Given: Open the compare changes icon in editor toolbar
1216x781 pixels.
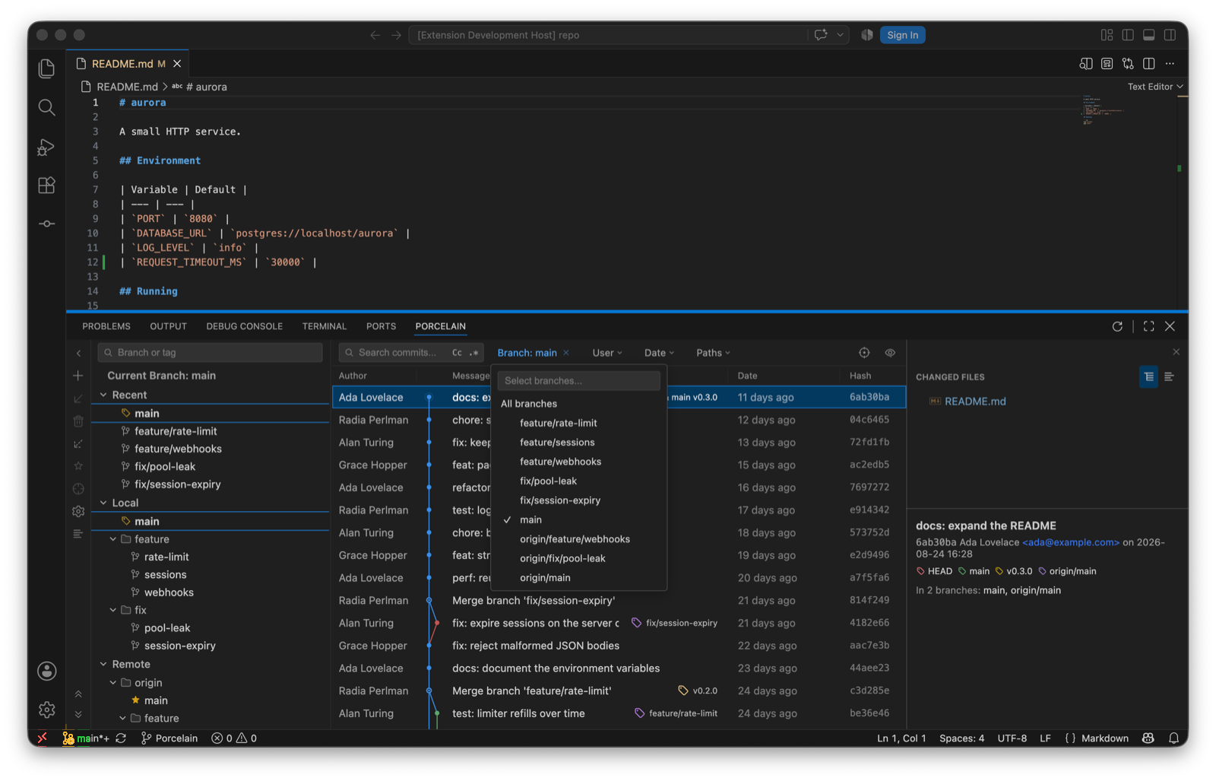Looking at the screenshot, I should pos(1085,64).
